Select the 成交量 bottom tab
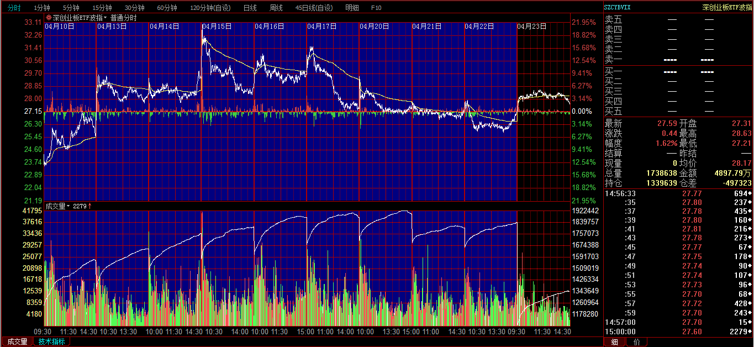The width and height of the screenshot is (754, 347). click(x=17, y=341)
